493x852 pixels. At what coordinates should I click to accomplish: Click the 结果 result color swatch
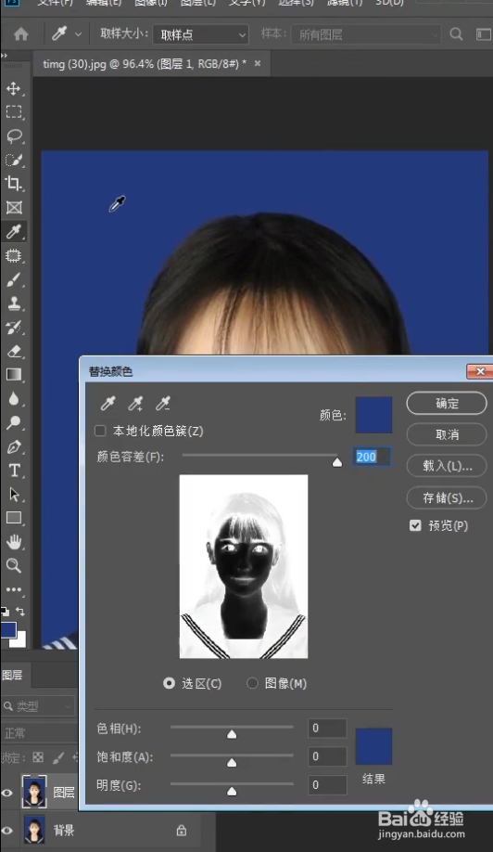click(373, 746)
